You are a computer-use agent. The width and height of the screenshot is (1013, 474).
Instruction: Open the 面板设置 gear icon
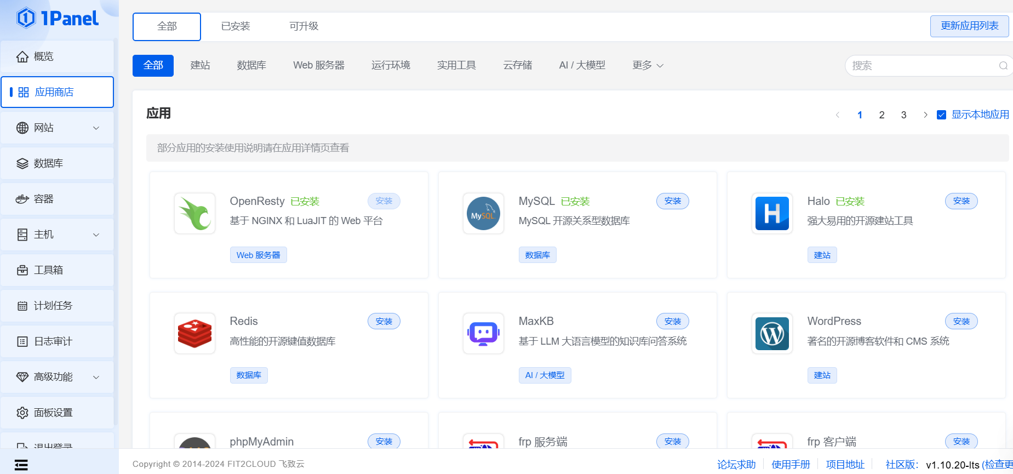coord(22,413)
